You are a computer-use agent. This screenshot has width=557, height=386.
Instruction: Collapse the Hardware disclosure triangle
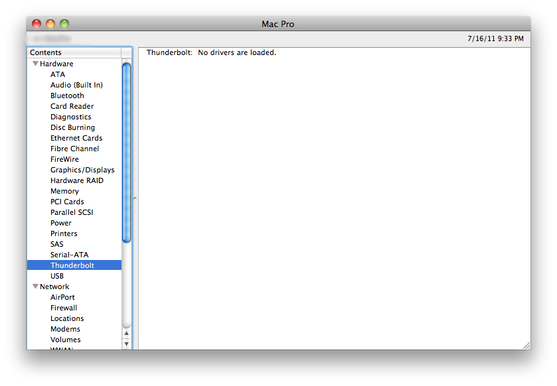coord(35,64)
